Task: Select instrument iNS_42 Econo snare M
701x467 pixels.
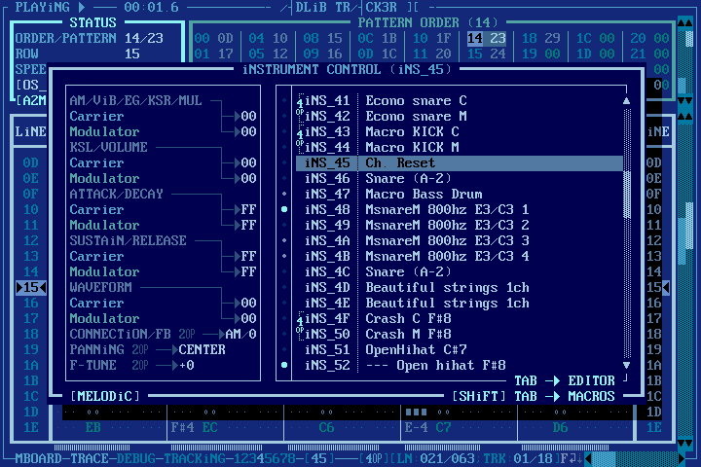Action: pos(460,116)
